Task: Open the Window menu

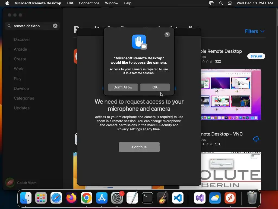Action: tap(112, 3)
